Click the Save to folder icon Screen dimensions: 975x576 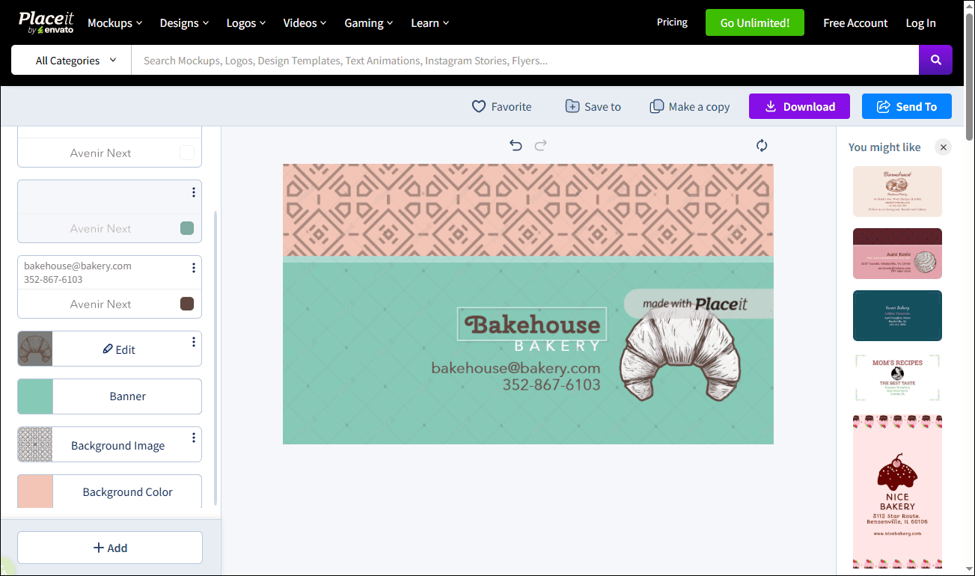click(x=572, y=106)
